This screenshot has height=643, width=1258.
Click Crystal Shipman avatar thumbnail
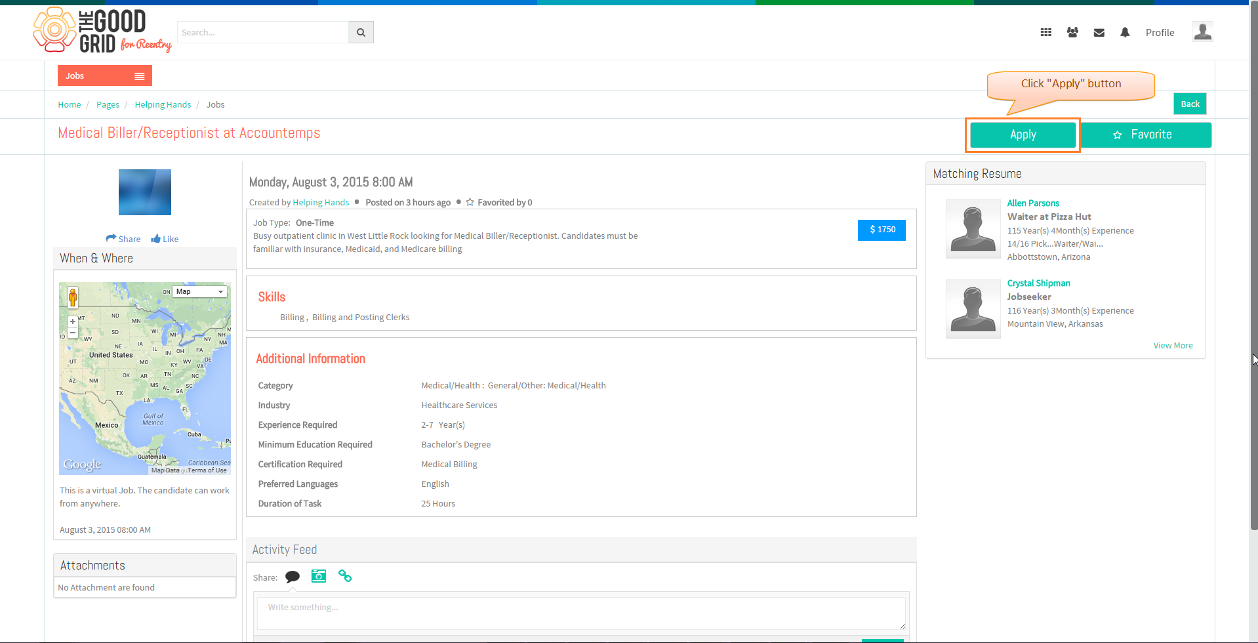973,308
